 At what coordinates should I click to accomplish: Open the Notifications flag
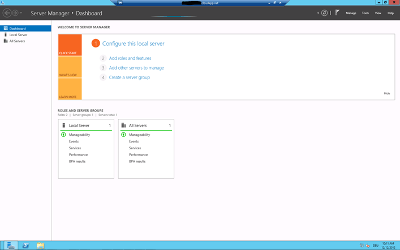pos(337,12)
